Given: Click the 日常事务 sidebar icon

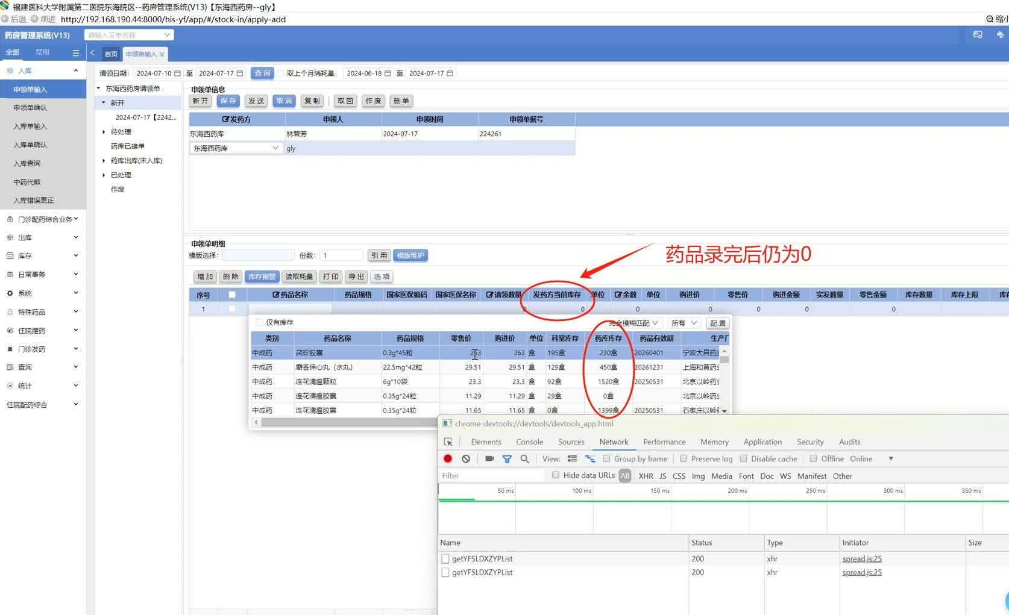Looking at the screenshot, I should click(x=10, y=275).
